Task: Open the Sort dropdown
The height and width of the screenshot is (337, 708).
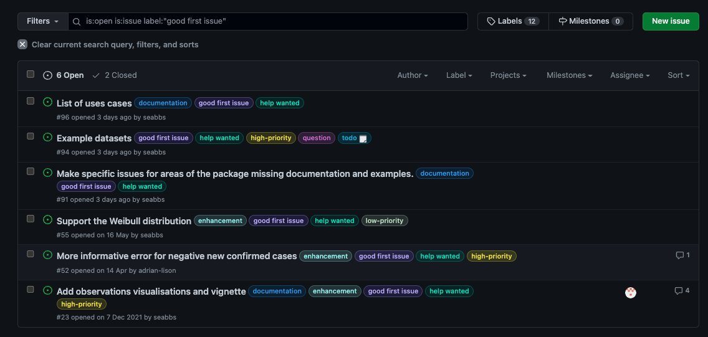Action: click(679, 75)
